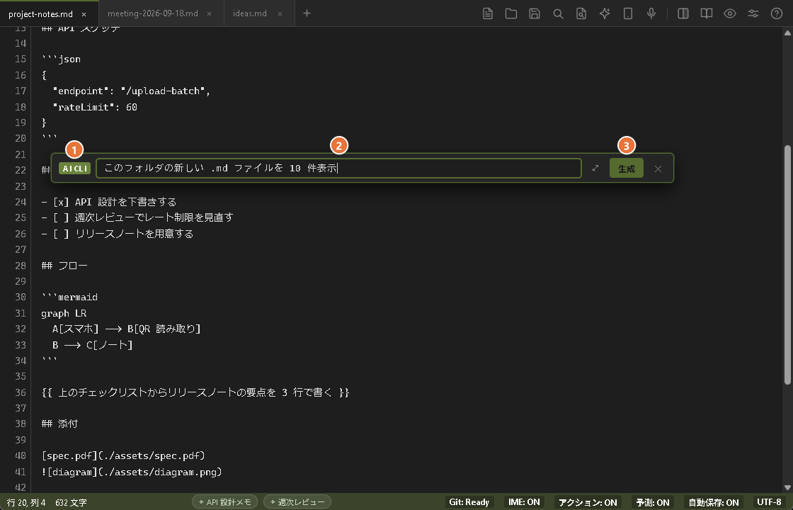
Task: Click the scroll down arrow
Action: (x=787, y=488)
